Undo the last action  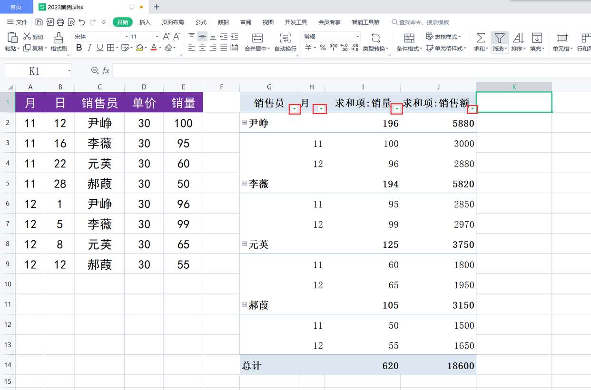[x=82, y=22]
